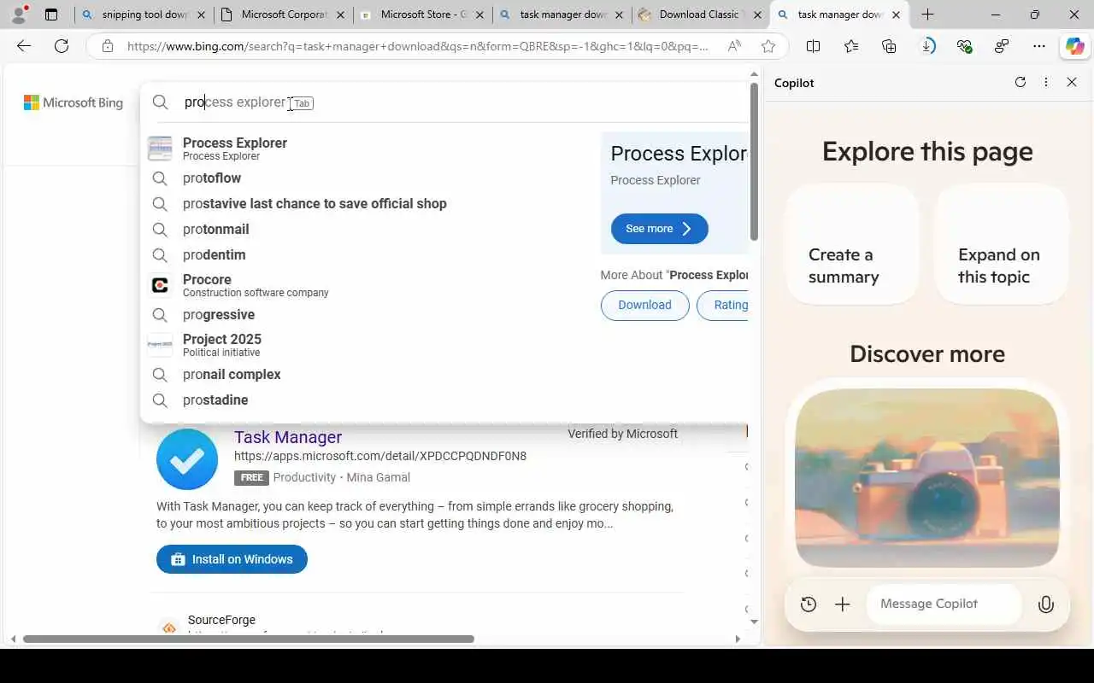Image resolution: width=1094 pixels, height=683 pixels.
Task: Open Edge Settings and more menu
Action: point(1039,46)
